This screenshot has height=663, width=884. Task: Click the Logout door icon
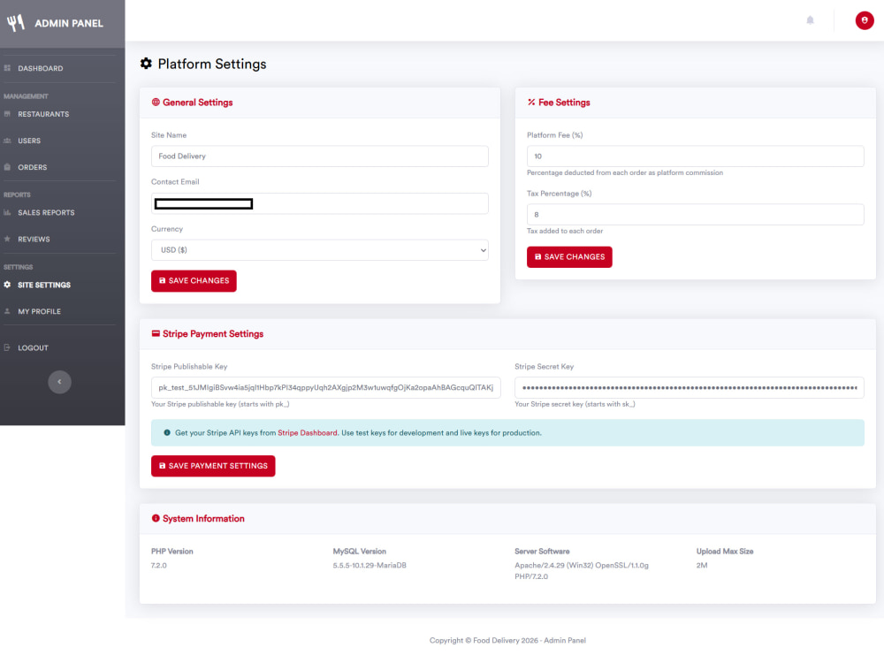(7, 347)
